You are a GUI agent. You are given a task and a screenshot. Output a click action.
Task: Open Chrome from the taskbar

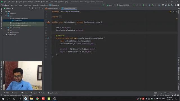point(37,98)
